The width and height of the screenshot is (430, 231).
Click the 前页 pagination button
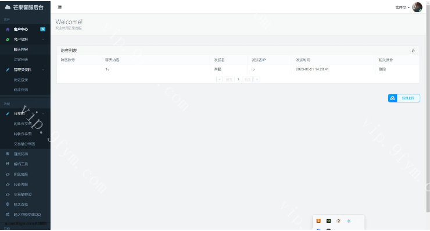[229, 79]
